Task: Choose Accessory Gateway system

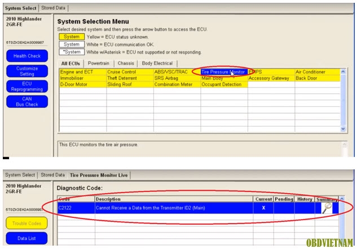Action: click(x=271, y=78)
